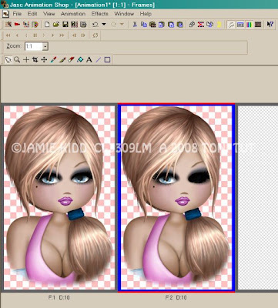
Task: Click the fast-forward to last frame control
Action: point(62,35)
